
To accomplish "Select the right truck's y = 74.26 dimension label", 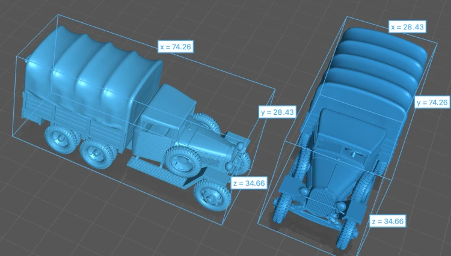I will point(432,102).
